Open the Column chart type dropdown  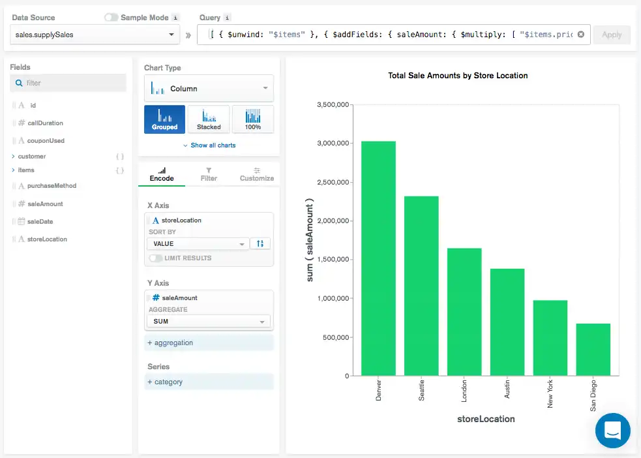(209, 88)
